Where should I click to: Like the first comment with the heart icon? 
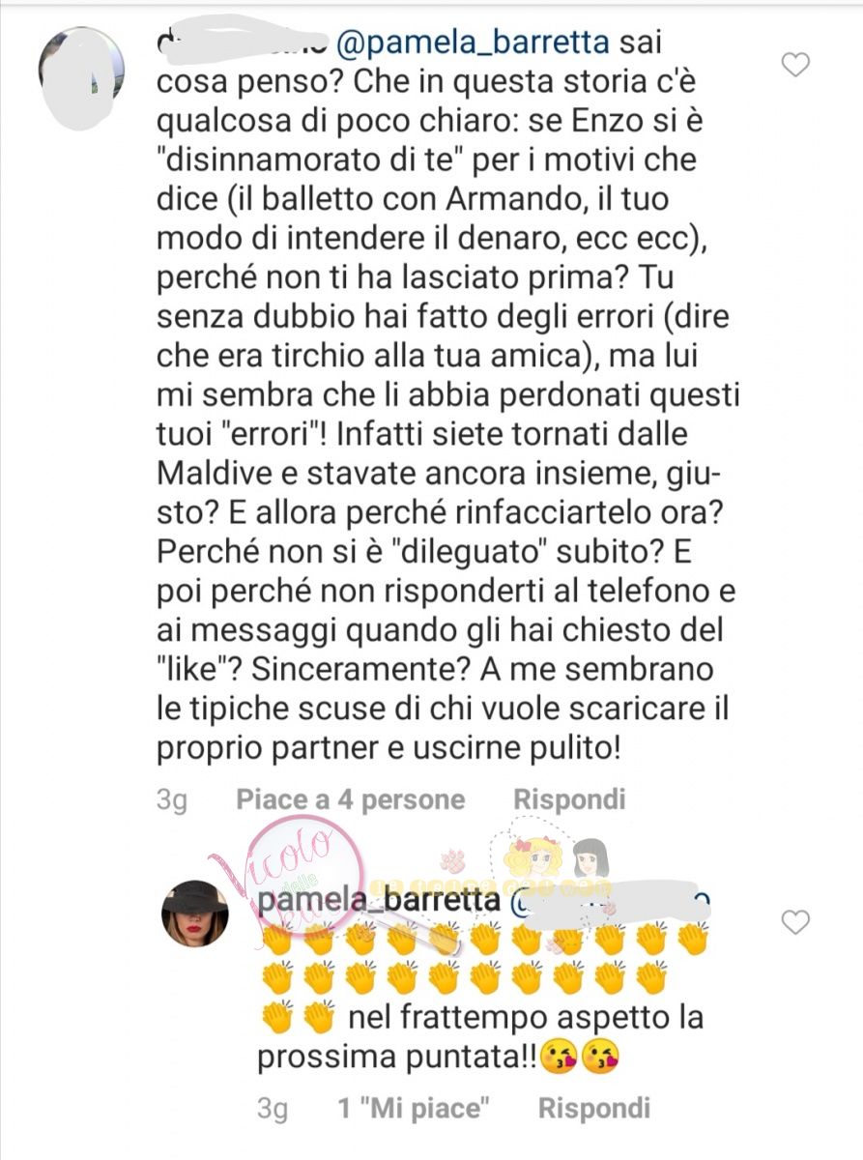pyautogui.click(x=794, y=66)
